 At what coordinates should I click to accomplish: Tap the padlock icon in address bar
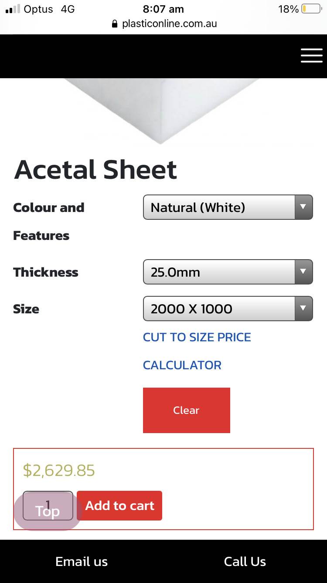[115, 24]
